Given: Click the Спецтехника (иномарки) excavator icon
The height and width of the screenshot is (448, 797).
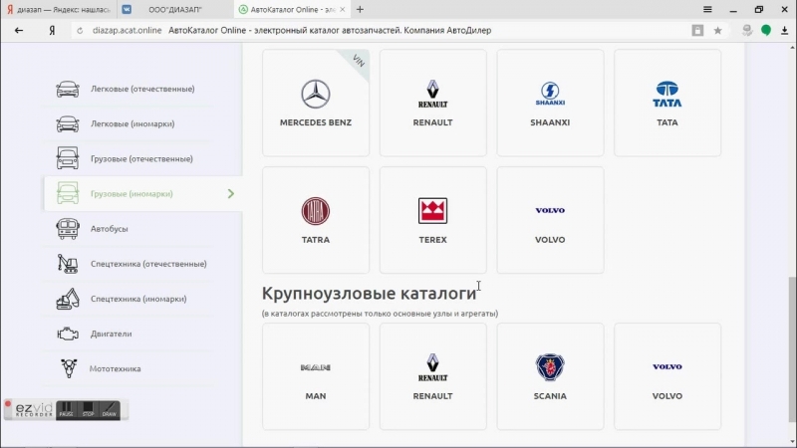Looking at the screenshot, I should (x=68, y=299).
